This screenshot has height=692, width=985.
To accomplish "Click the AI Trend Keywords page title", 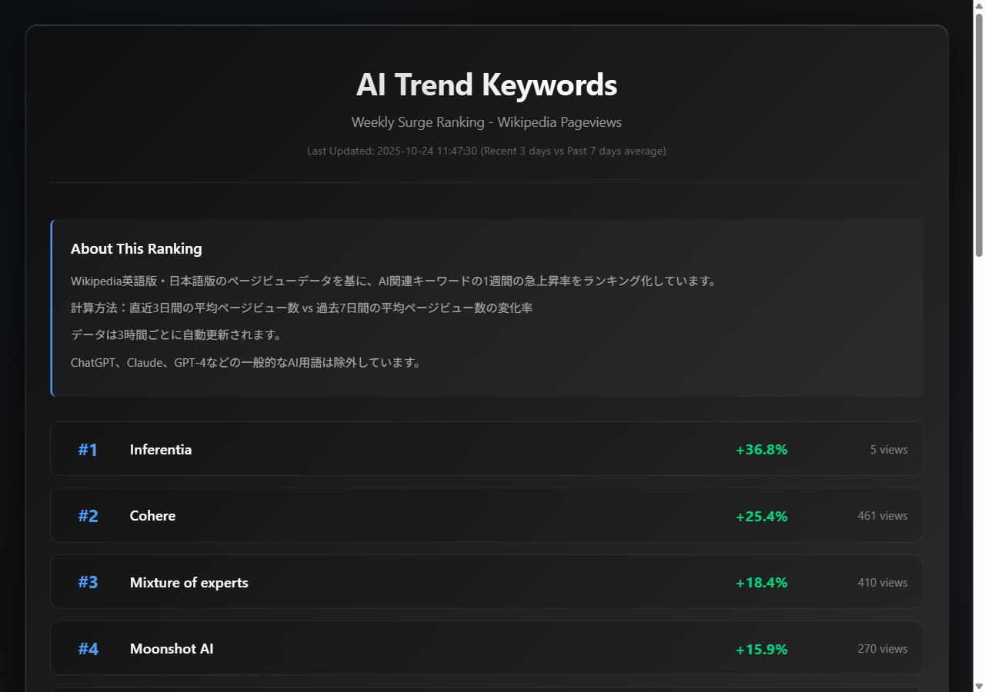I will (486, 85).
